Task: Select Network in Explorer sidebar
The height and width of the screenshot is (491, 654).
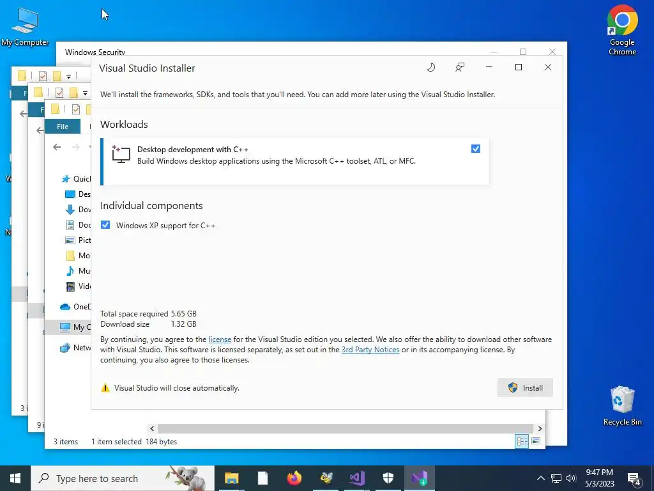Action: click(75, 348)
